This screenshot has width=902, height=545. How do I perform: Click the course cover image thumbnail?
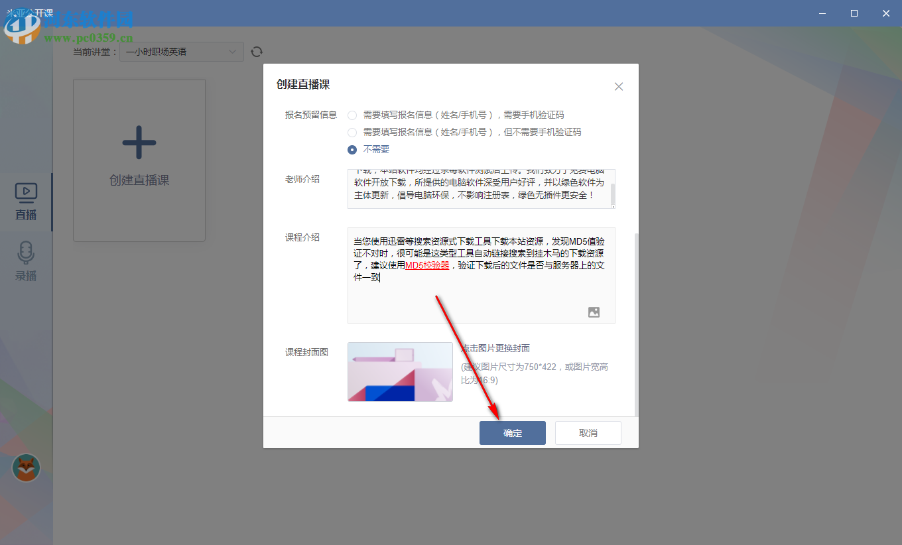(400, 372)
